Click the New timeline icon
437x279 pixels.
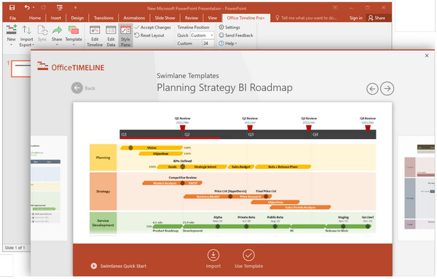pyautogui.click(x=11, y=30)
